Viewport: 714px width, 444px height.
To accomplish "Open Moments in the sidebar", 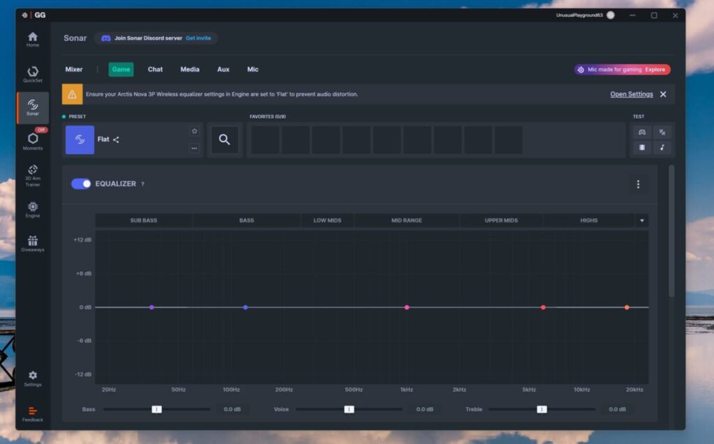I will [x=32, y=141].
